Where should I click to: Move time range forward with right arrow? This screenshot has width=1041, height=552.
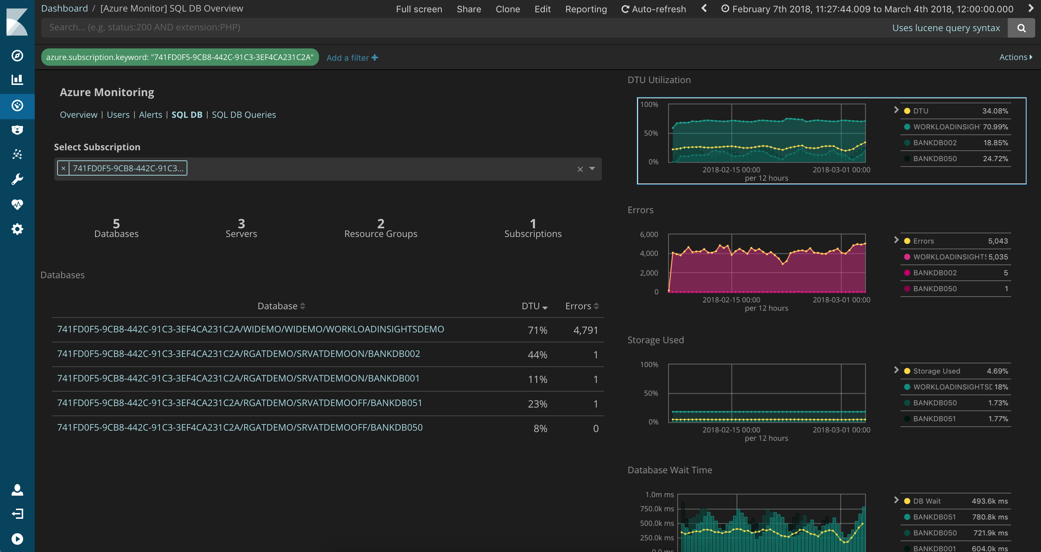click(1031, 8)
